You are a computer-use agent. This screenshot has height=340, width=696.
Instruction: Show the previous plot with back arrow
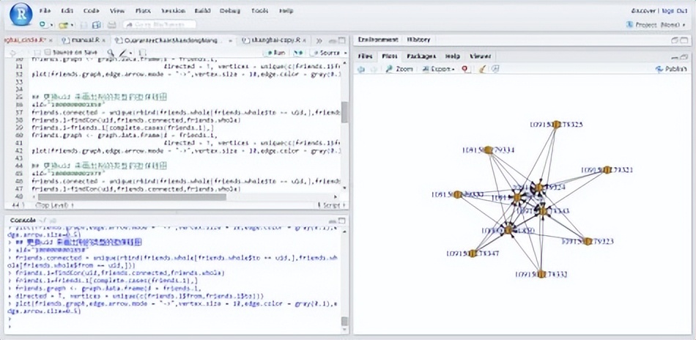click(x=361, y=69)
